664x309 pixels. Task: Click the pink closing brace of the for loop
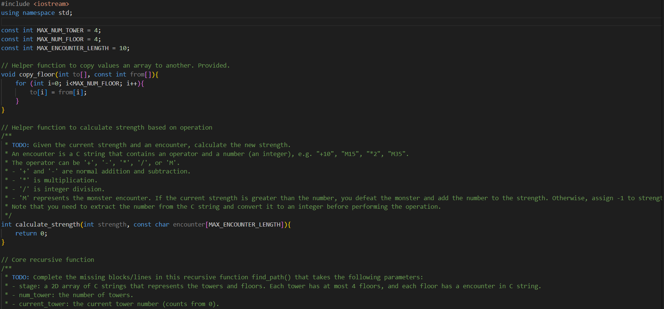click(x=17, y=101)
